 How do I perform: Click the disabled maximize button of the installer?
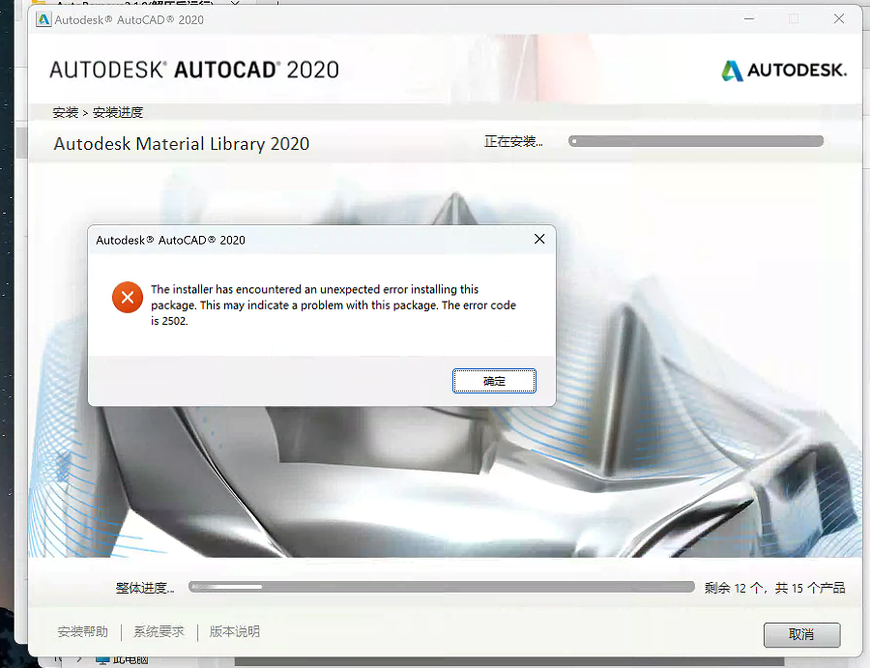794,19
